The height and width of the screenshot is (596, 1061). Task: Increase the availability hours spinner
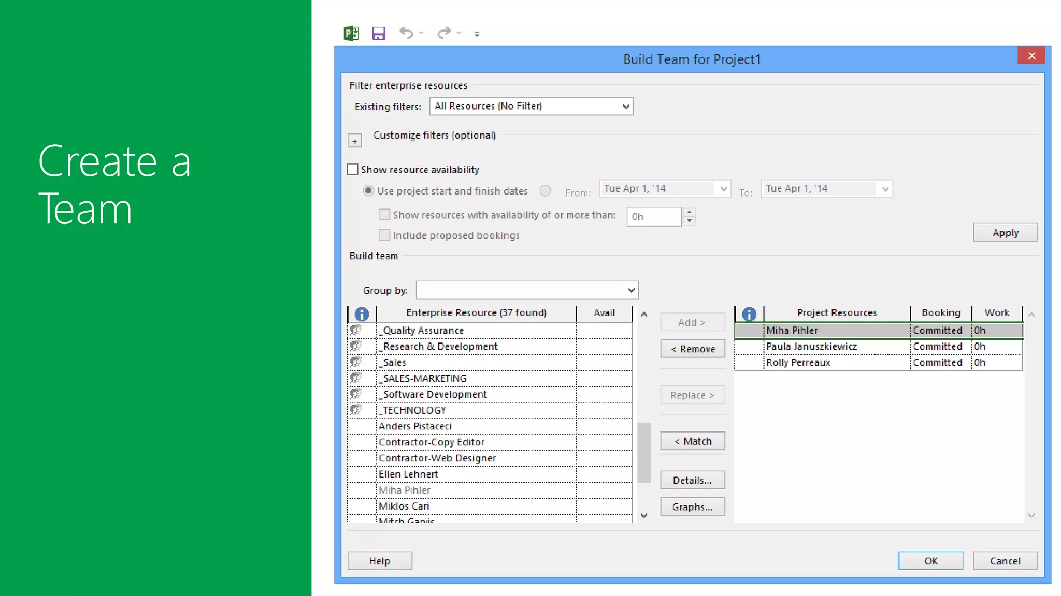tap(689, 212)
